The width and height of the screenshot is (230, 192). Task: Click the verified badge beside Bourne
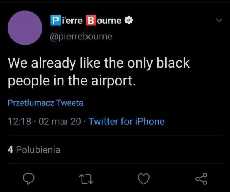click(129, 21)
